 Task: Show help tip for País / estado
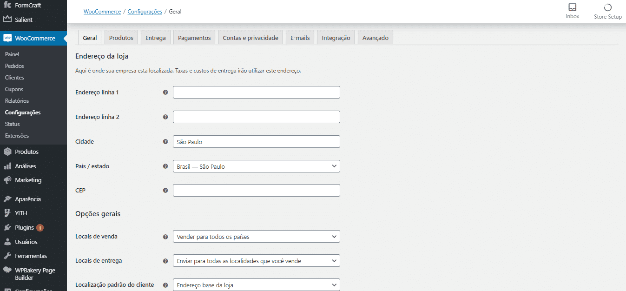(x=165, y=166)
